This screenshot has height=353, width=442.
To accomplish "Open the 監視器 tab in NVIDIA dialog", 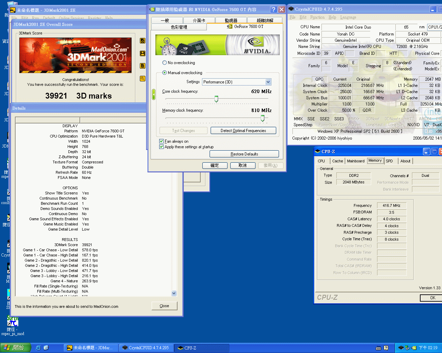I will tap(231, 20).
